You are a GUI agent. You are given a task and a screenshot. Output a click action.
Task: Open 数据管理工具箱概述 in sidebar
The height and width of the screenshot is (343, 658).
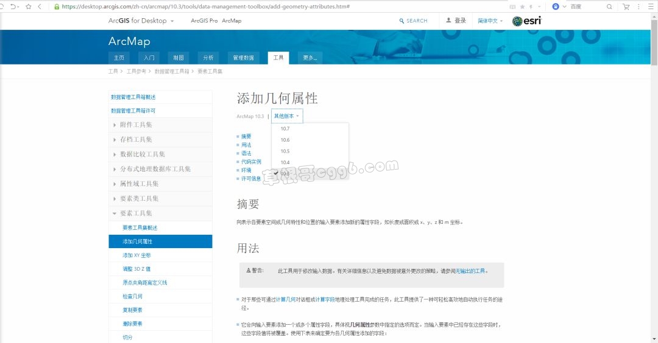[133, 97]
